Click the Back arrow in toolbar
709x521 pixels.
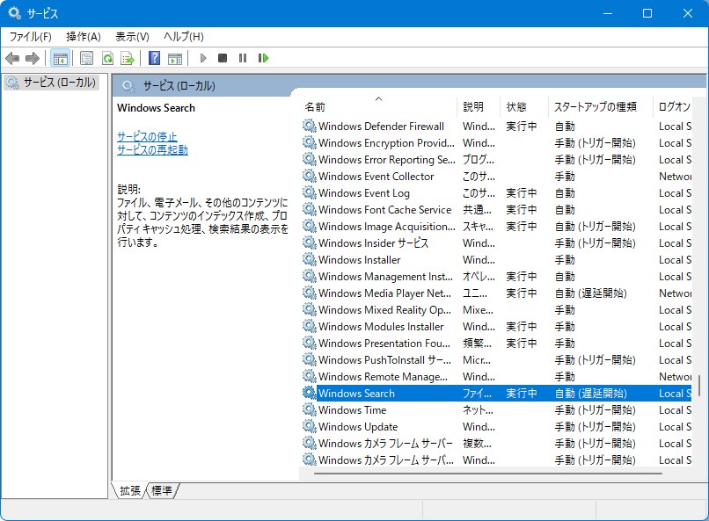12,58
